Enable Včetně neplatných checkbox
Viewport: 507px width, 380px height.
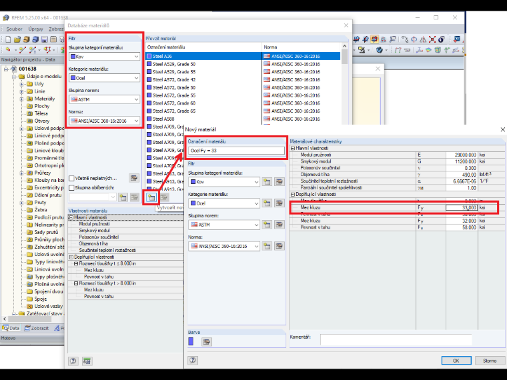72,179
